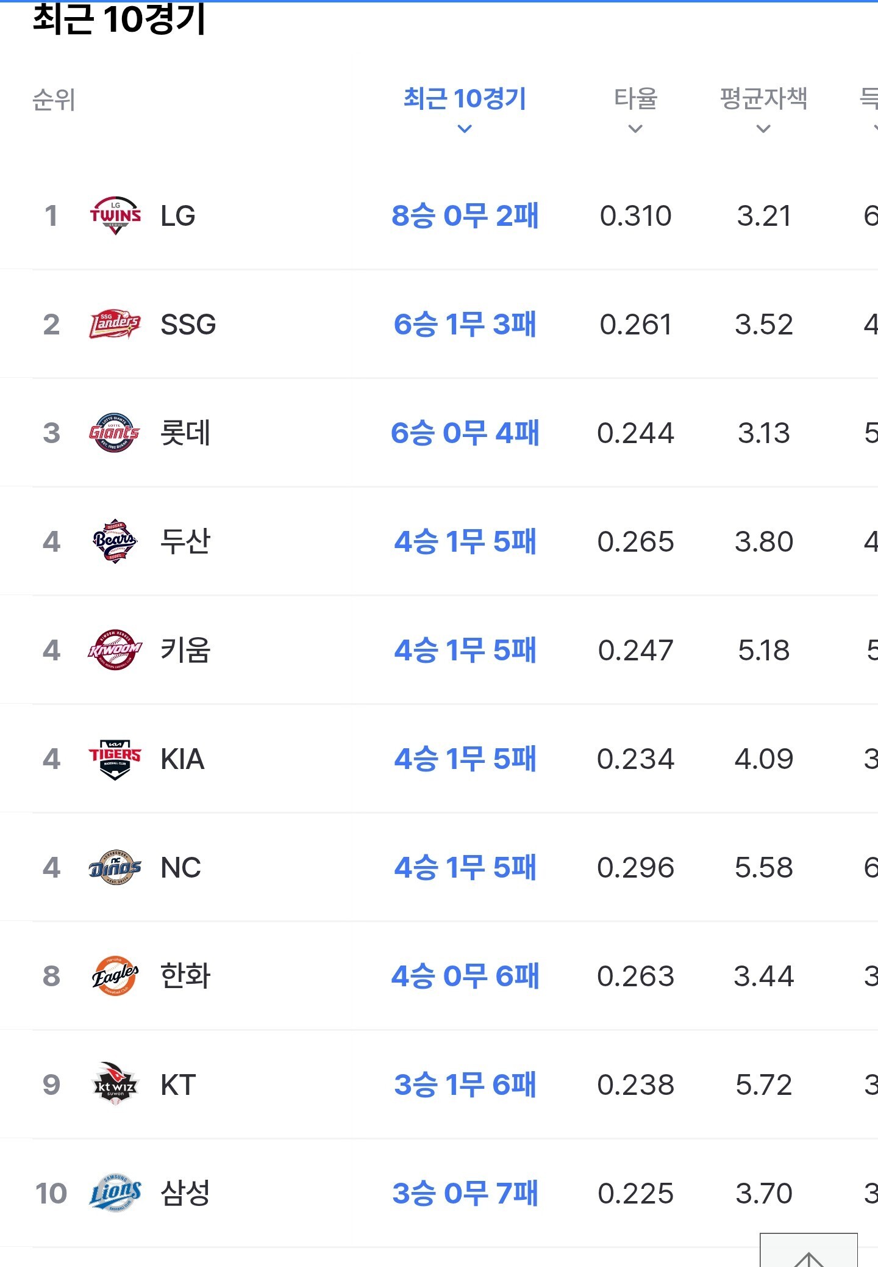Open the 한화 team name link

coord(185,976)
